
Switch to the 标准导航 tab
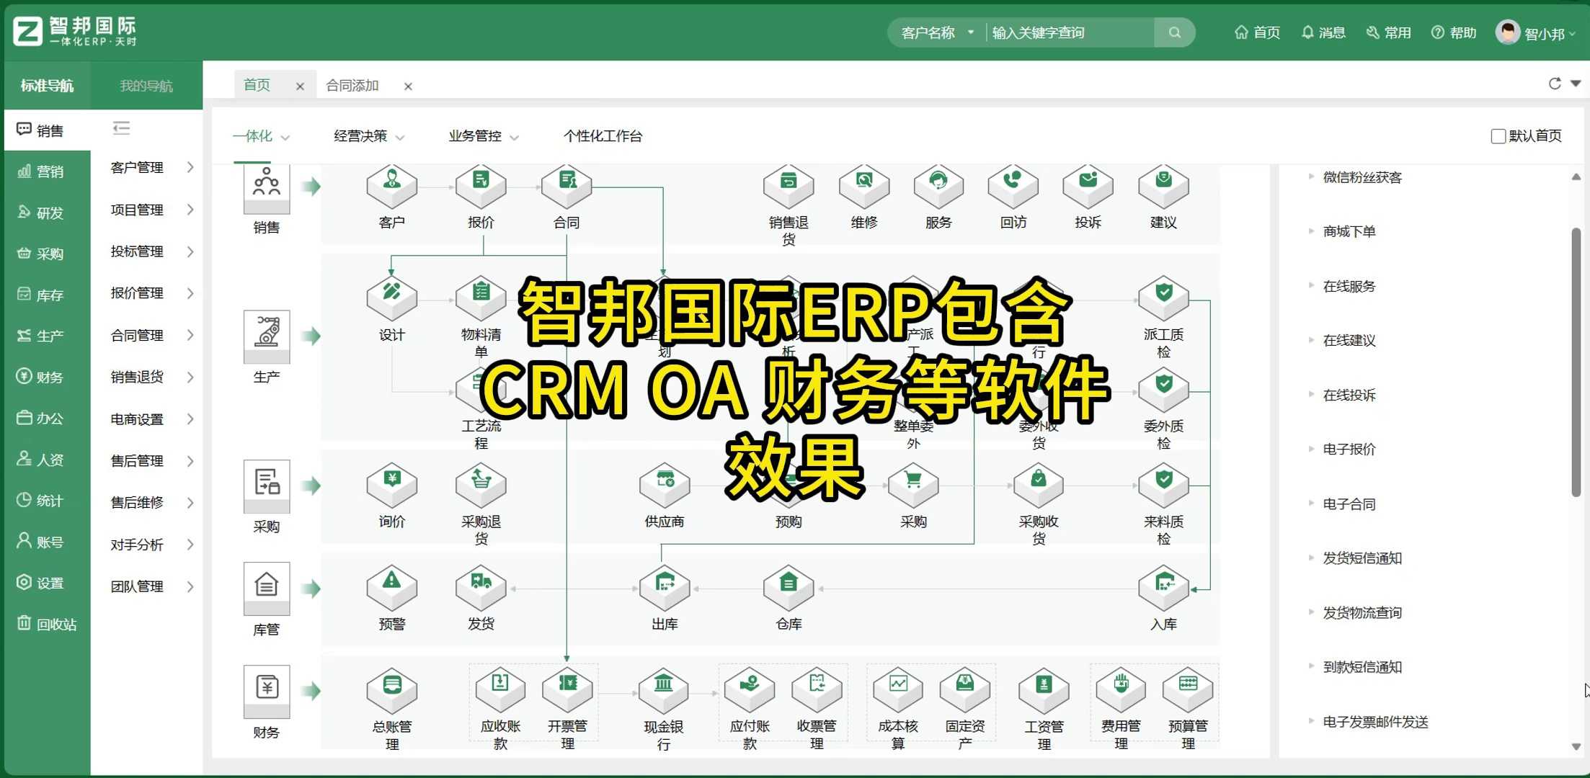point(47,86)
